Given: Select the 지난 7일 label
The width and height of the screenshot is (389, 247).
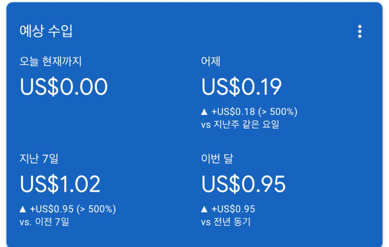Looking at the screenshot, I should click(39, 159).
